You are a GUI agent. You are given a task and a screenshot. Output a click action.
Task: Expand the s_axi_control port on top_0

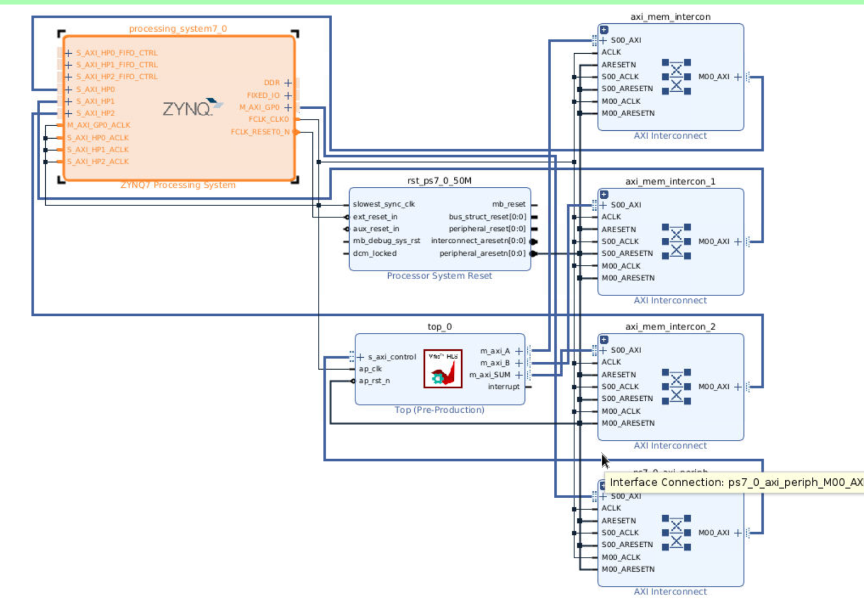tap(360, 357)
